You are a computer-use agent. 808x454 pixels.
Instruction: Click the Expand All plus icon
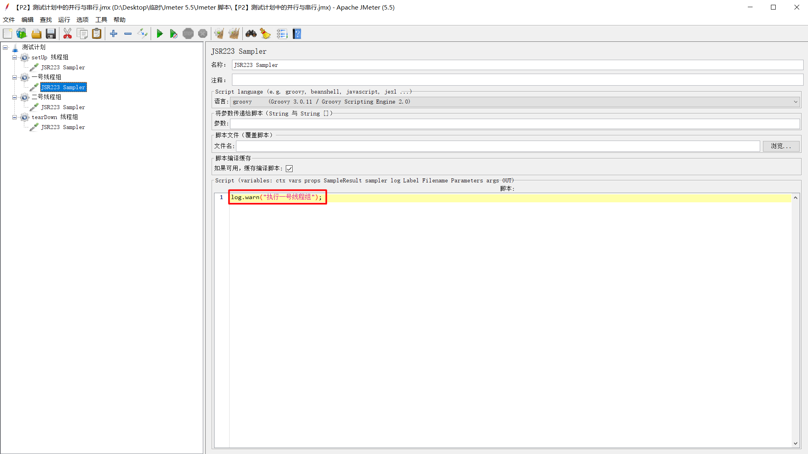pos(114,34)
